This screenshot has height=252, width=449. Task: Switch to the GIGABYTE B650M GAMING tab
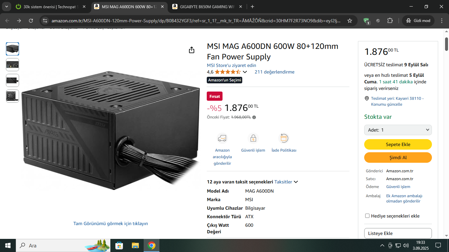(207, 7)
